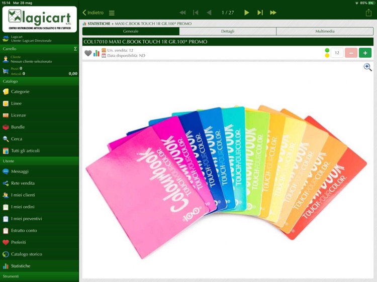Image resolution: width=377 pixels, height=282 pixels.
Task: Go to the previous item
Action: click(x=209, y=13)
